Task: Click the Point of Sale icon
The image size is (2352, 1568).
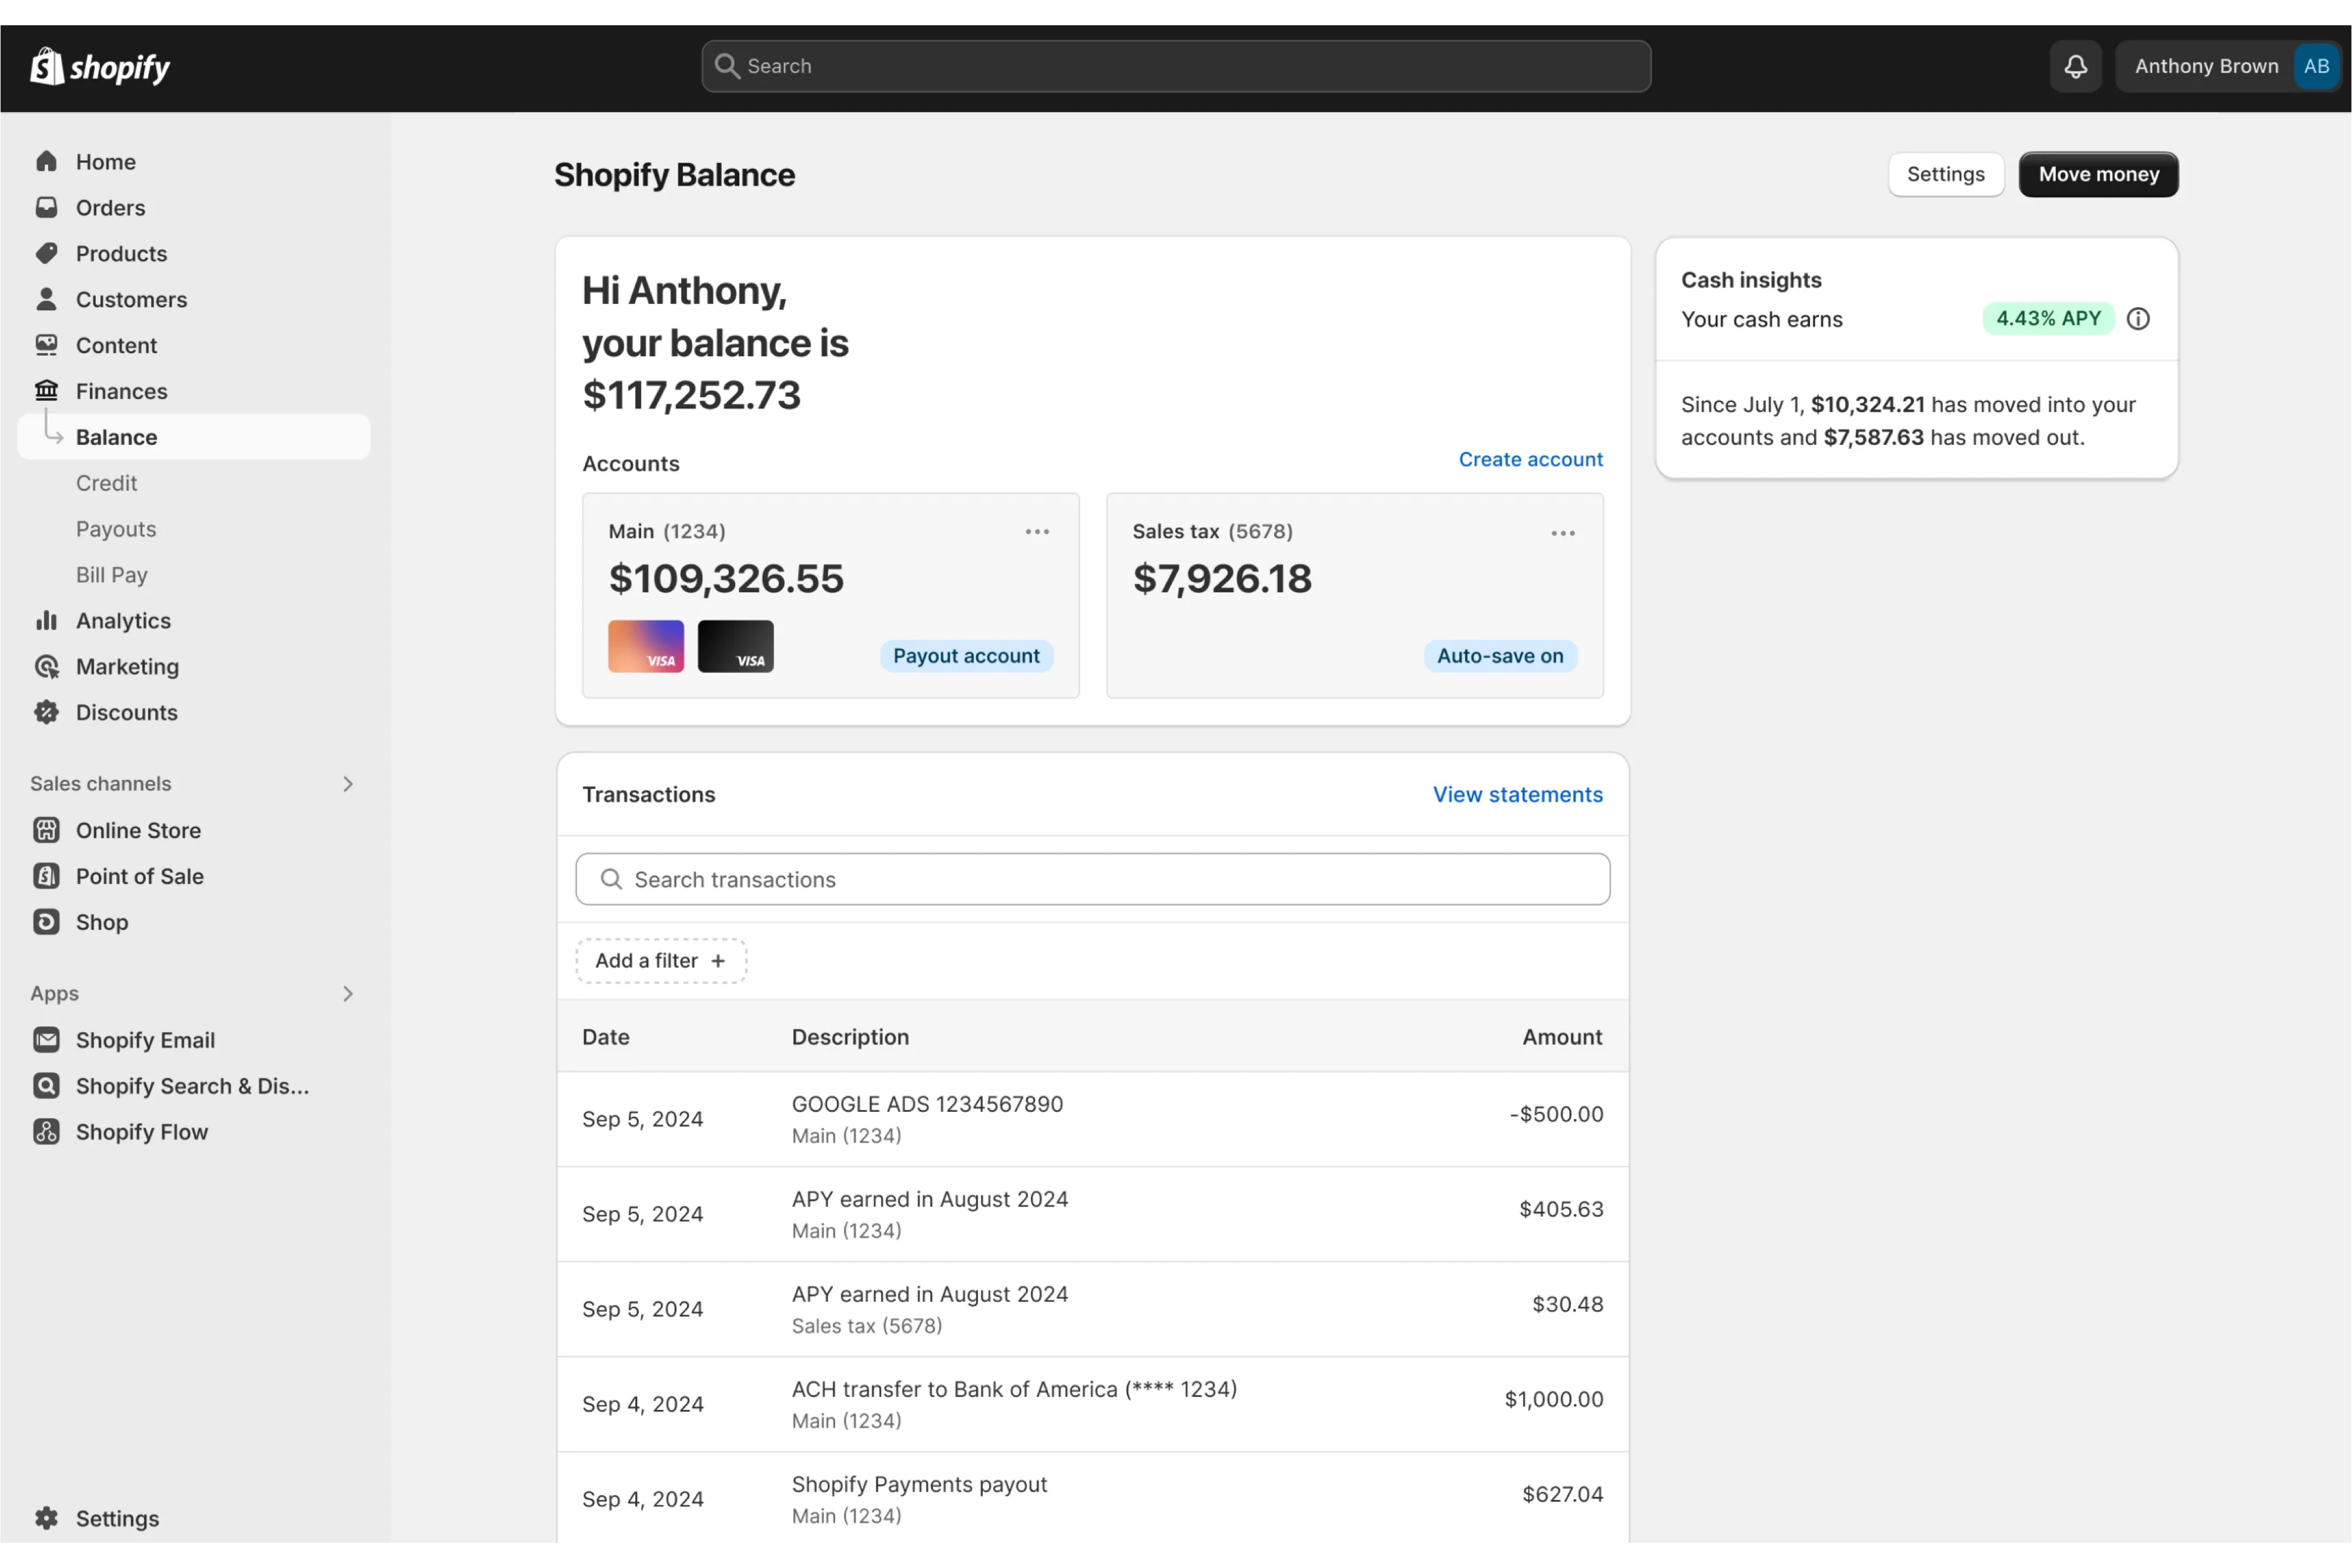Action: (46, 877)
